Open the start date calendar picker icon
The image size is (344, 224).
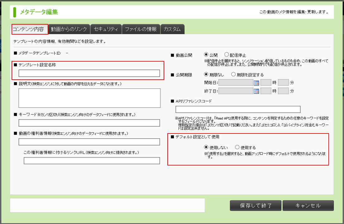(x=256, y=83)
